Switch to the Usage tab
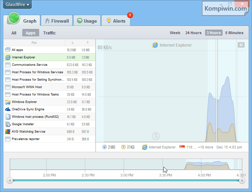252x192 pixels. point(87,21)
